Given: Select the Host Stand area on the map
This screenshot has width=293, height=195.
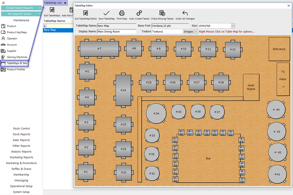Looking at the screenshot, I should coord(251,87).
